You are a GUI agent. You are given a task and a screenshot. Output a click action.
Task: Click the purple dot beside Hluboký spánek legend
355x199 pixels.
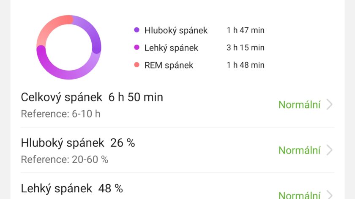137,30
